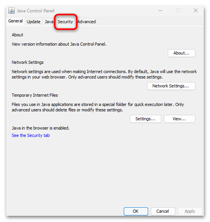Click 'View version information about Java Control Panel.' text
This screenshot has height=222, width=210.
(x=59, y=44)
